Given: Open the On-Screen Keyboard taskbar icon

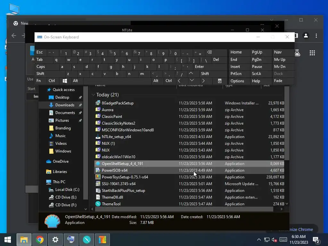Looking at the screenshot, I should (x=71, y=240).
